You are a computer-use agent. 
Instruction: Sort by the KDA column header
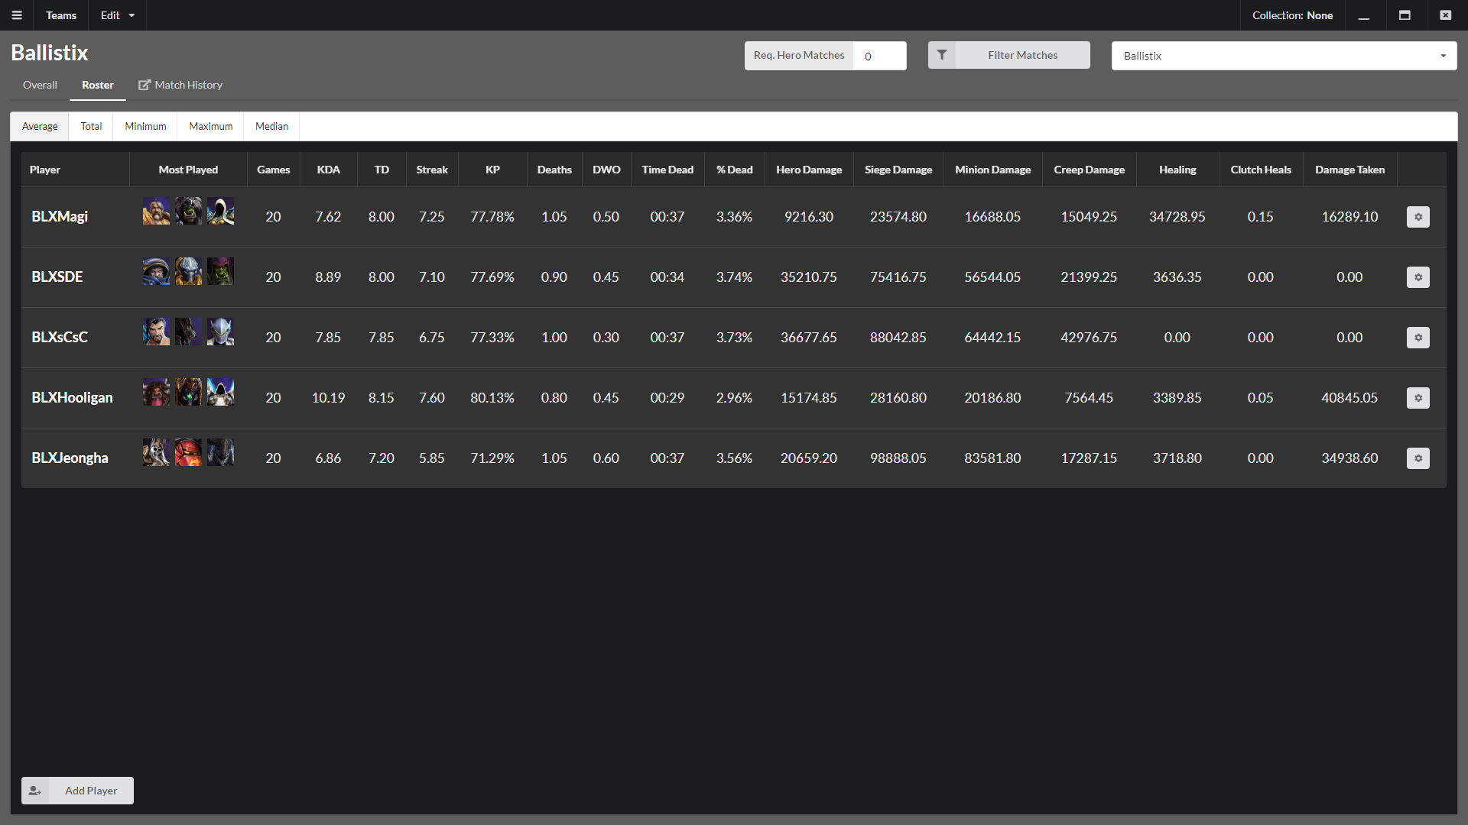tap(329, 170)
